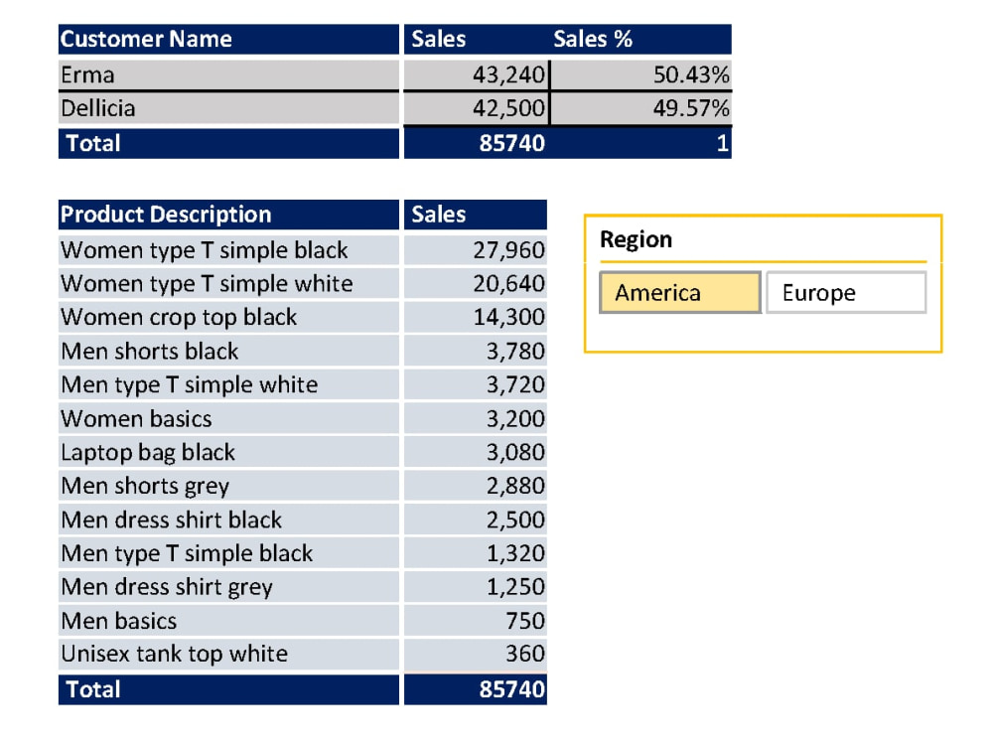This screenshot has width=993, height=745.
Task: Click the product table Total 85740 cell
Action: pyautogui.click(x=476, y=689)
